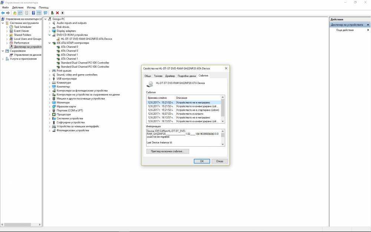Open the Помощ menu
The width and height of the screenshot is (371, 232).
[x=43, y=7]
